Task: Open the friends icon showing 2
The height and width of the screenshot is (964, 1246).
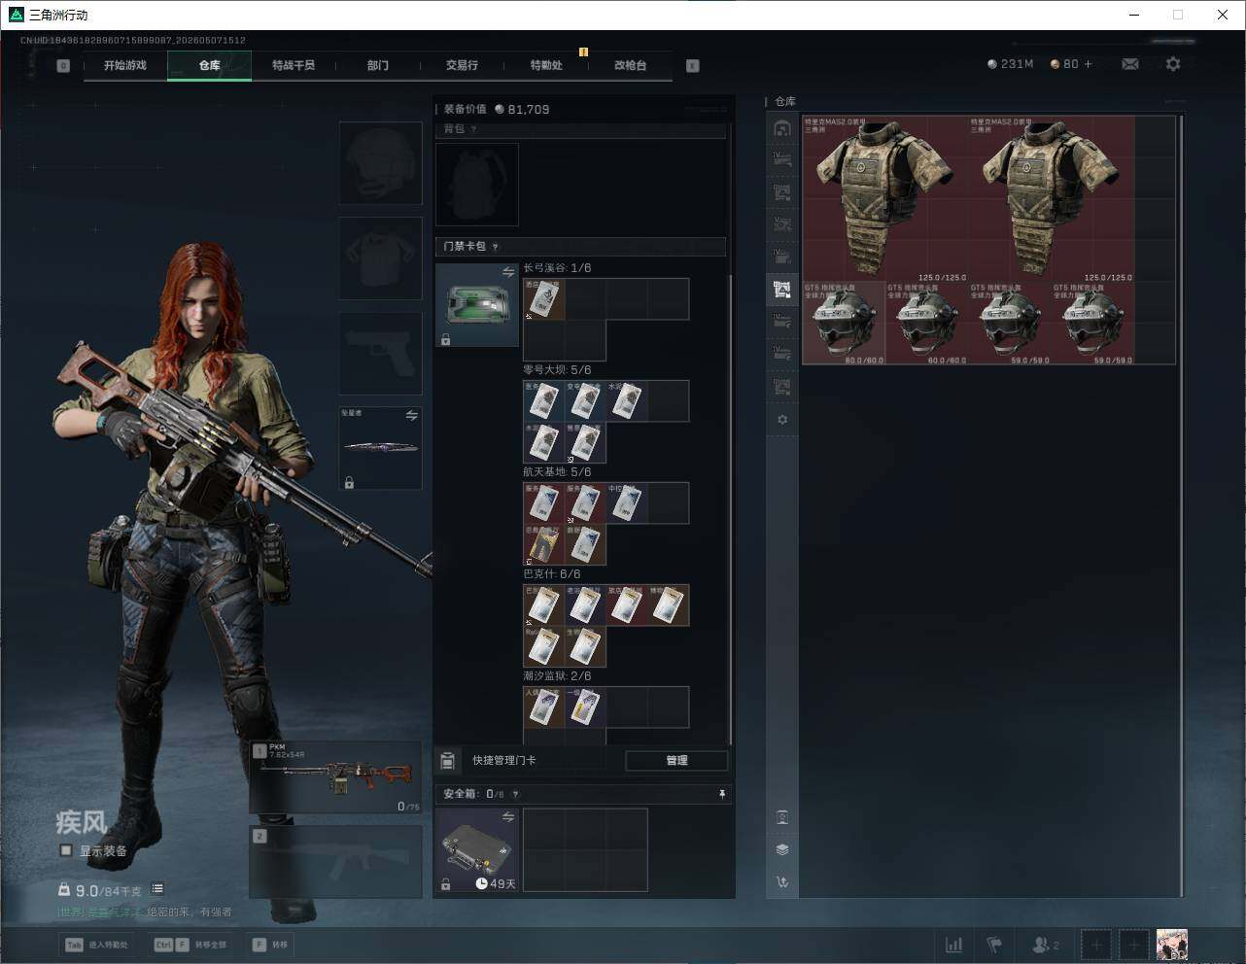Action: click(1045, 945)
